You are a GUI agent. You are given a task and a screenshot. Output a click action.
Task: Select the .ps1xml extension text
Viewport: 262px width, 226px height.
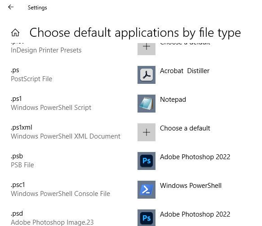(x=22, y=127)
